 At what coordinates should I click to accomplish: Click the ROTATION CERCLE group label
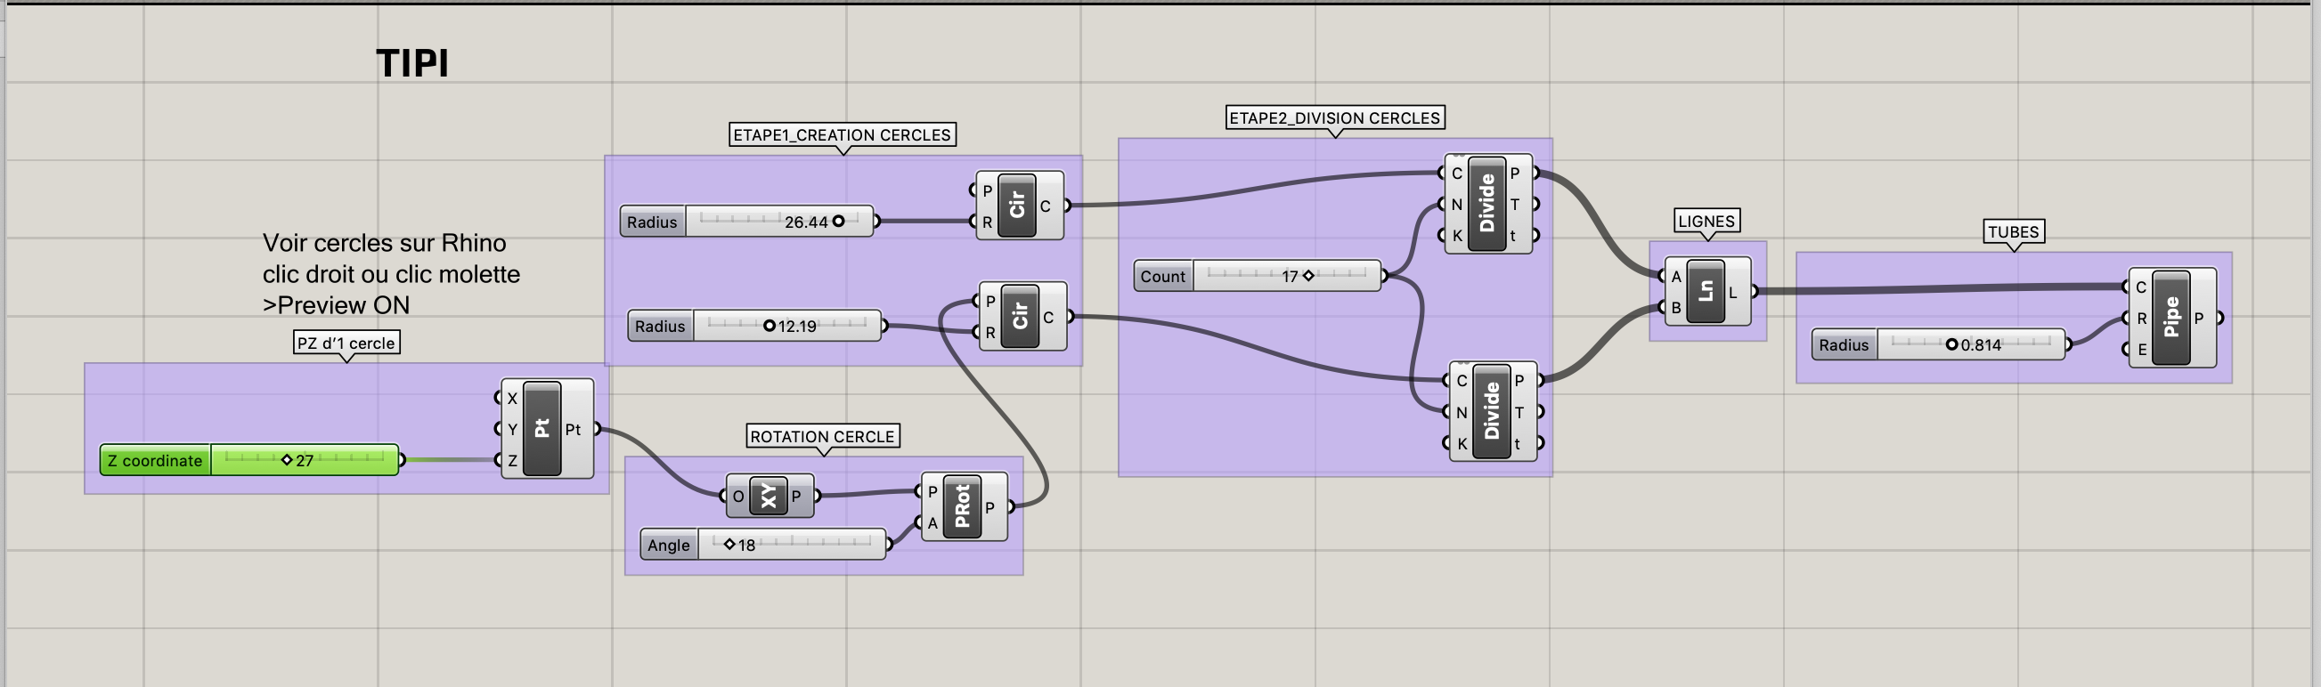pos(822,437)
